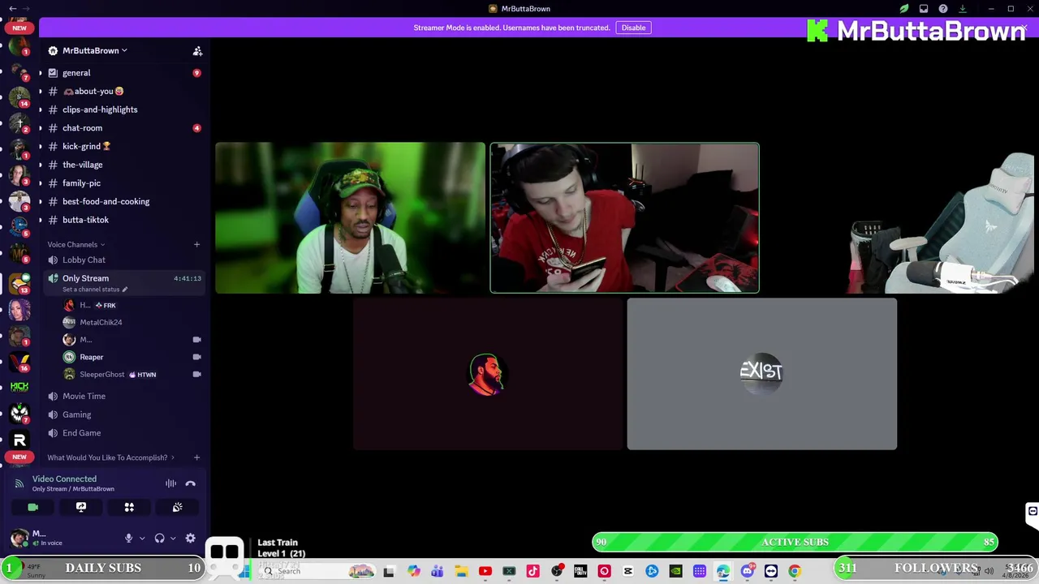Open the server with 16 badge
This screenshot has height=584, width=1039.
coord(19,361)
